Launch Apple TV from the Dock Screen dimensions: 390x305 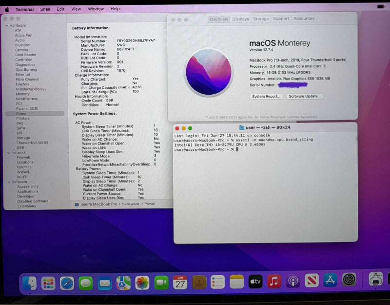[255, 282]
